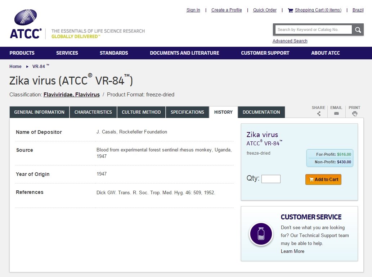Open Flaviviridae, Flavivirus classification link
The width and height of the screenshot is (372, 277).
71,95
